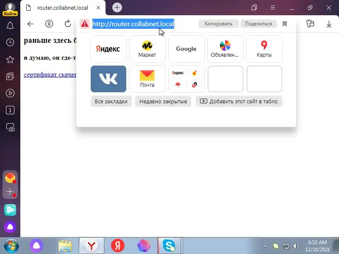This screenshot has width=339, height=254.
Task: Open browsing history clock icon
Action: pyautogui.click(x=10, y=42)
